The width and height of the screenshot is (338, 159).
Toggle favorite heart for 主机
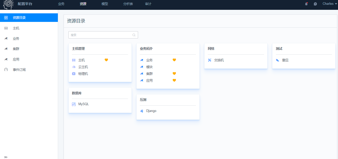(x=106, y=60)
